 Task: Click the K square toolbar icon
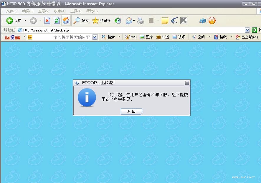pyautogui.click(x=184, y=21)
